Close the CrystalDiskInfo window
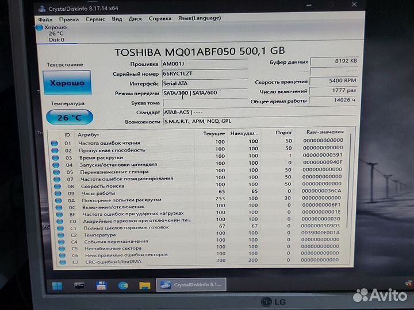This screenshot has width=414, height=310. tap(354, 4)
